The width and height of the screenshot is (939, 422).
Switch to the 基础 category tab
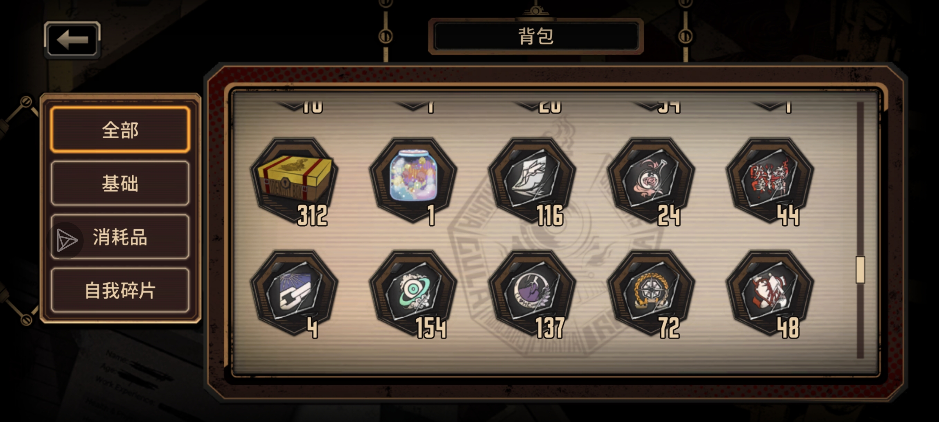pyautogui.click(x=120, y=183)
